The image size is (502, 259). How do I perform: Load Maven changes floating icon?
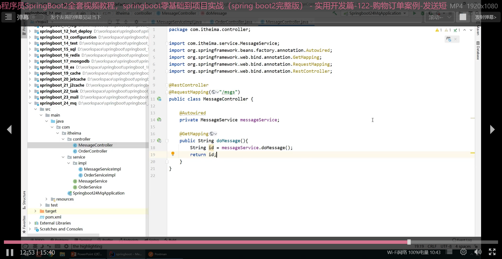pos(449,39)
